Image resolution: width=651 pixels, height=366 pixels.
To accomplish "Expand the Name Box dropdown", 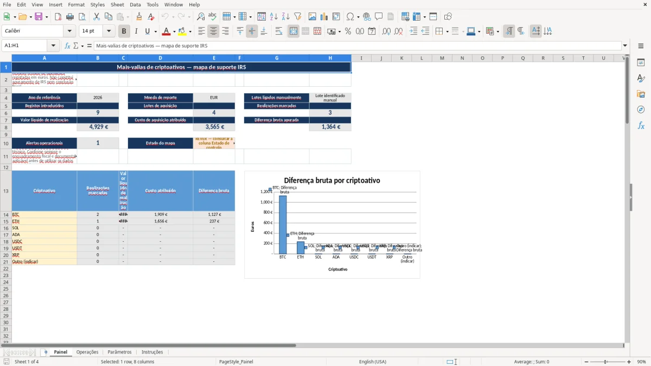I will (53, 46).
